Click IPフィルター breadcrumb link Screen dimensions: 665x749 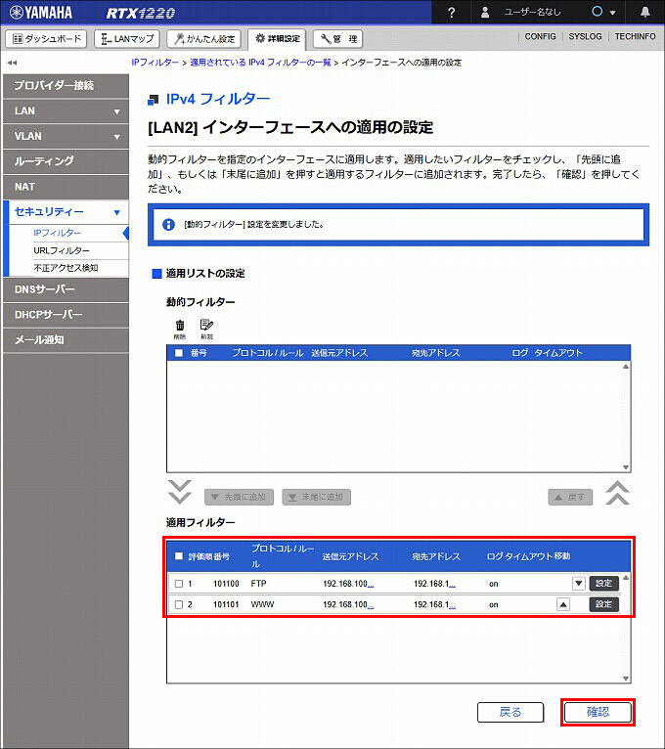(x=155, y=63)
